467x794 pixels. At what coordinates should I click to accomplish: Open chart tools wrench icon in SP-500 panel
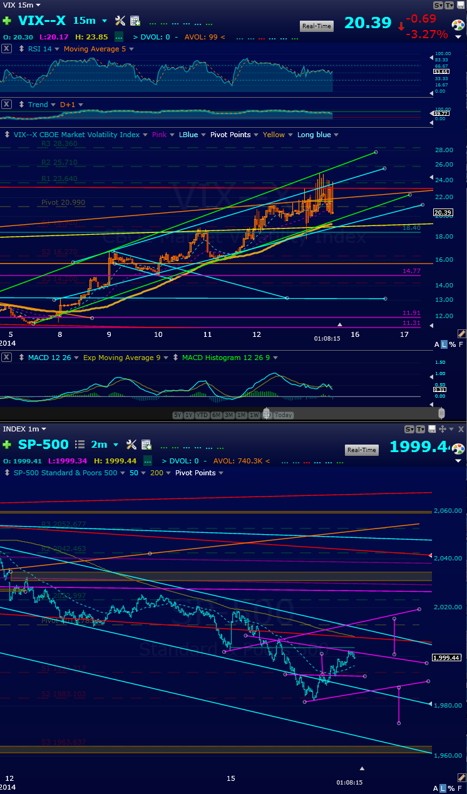[131, 445]
